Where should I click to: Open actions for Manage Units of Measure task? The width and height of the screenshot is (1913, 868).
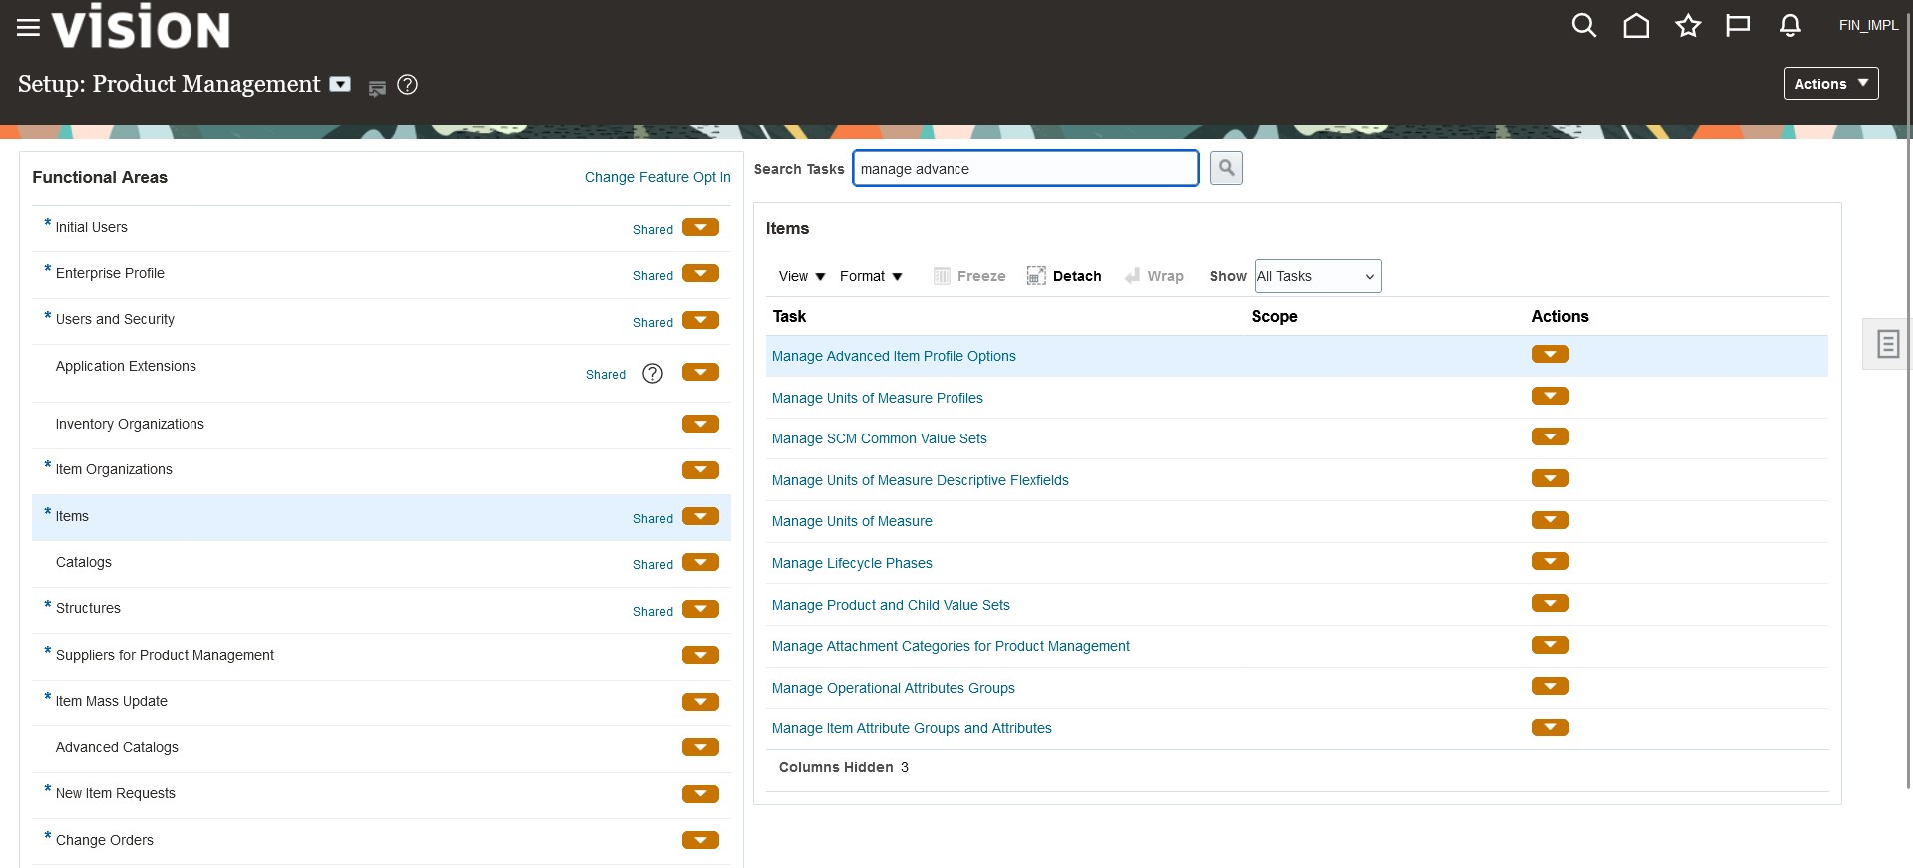click(x=1550, y=520)
